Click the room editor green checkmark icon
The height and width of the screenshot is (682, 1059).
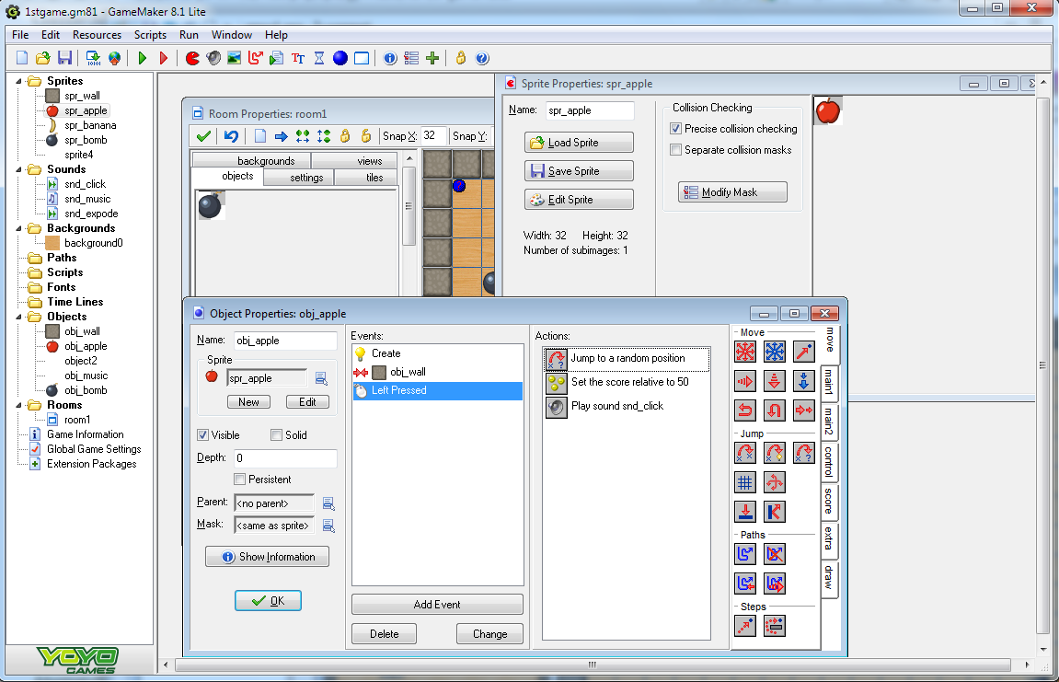coord(203,136)
